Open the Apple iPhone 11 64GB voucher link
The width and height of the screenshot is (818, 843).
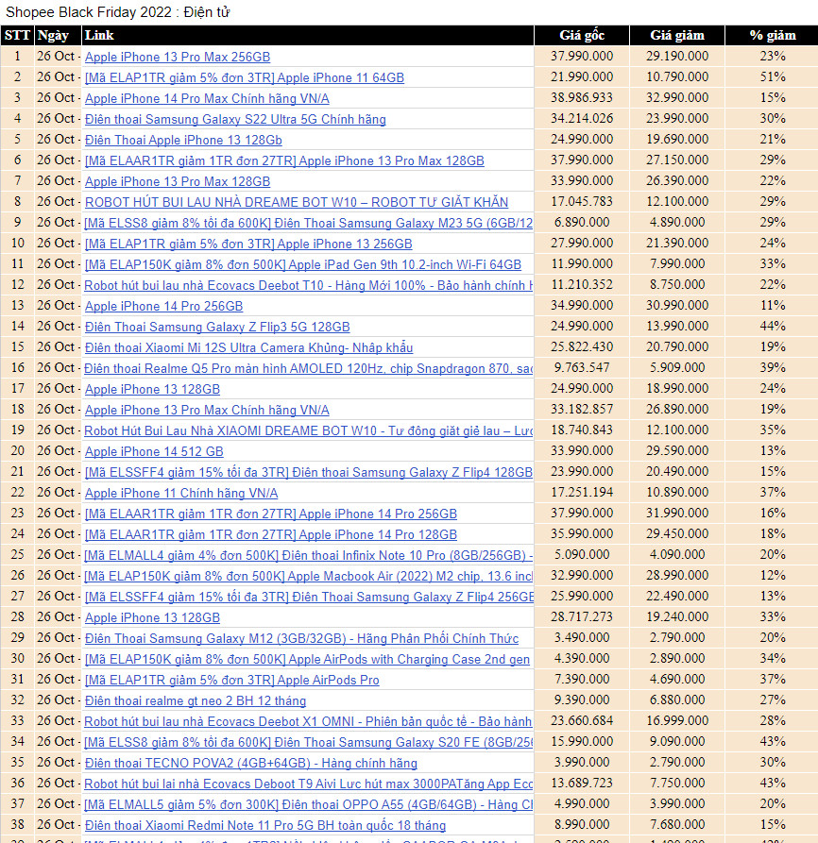point(245,77)
